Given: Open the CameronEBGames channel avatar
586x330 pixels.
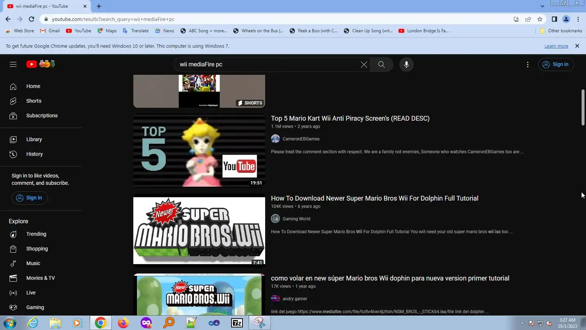Looking at the screenshot, I should click(275, 139).
